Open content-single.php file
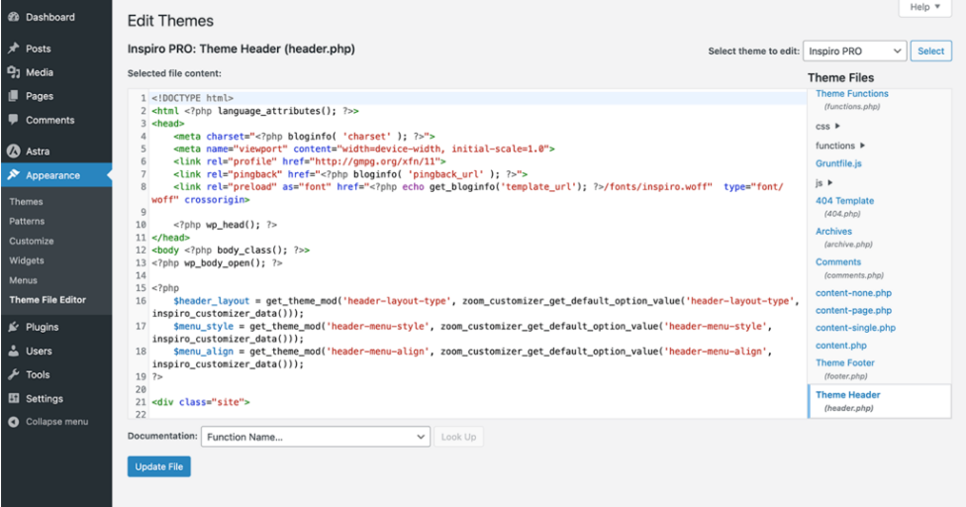 pos(855,328)
